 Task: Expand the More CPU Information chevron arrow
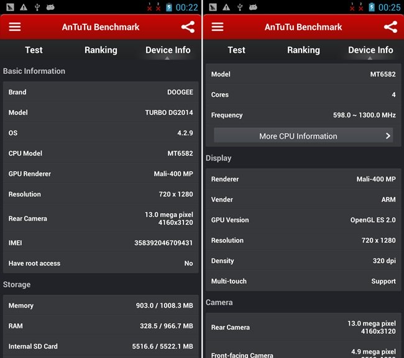click(x=388, y=136)
